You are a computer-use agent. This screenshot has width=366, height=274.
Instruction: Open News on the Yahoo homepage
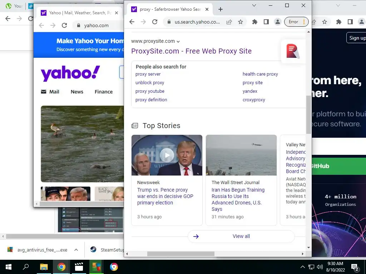[77, 92]
